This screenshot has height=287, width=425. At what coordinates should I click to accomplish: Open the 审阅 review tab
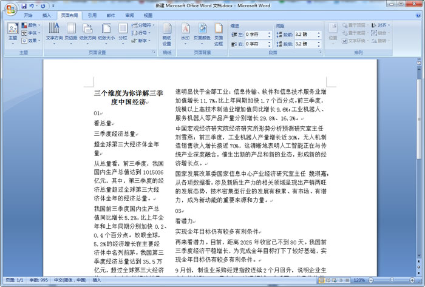click(x=129, y=15)
